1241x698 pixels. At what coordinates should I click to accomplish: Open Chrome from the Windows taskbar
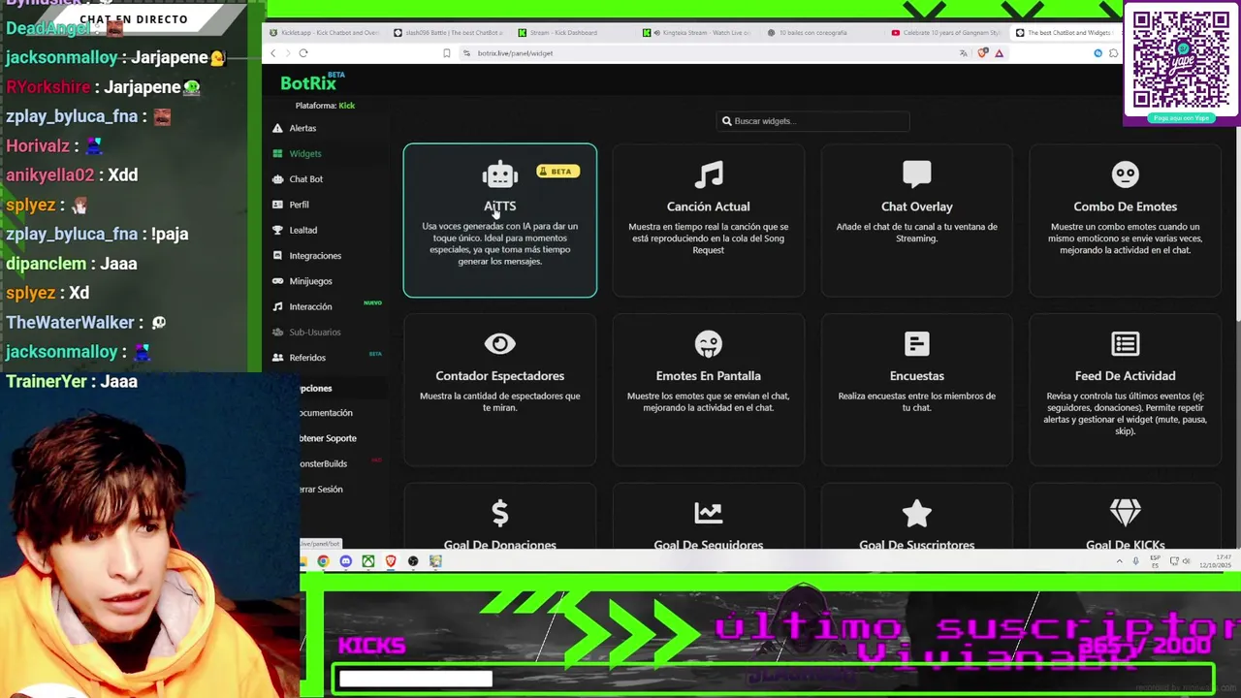click(323, 561)
